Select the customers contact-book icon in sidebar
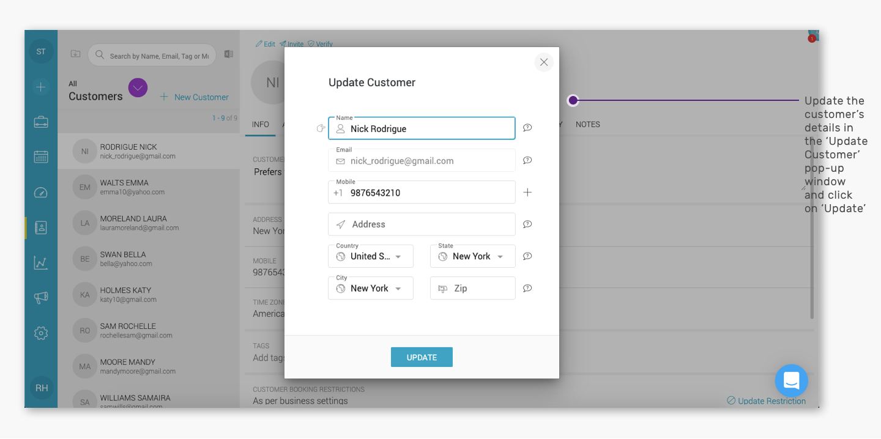 click(x=41, y=227)
